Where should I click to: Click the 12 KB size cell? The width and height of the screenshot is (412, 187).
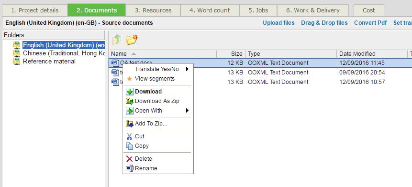coord(235,63)
